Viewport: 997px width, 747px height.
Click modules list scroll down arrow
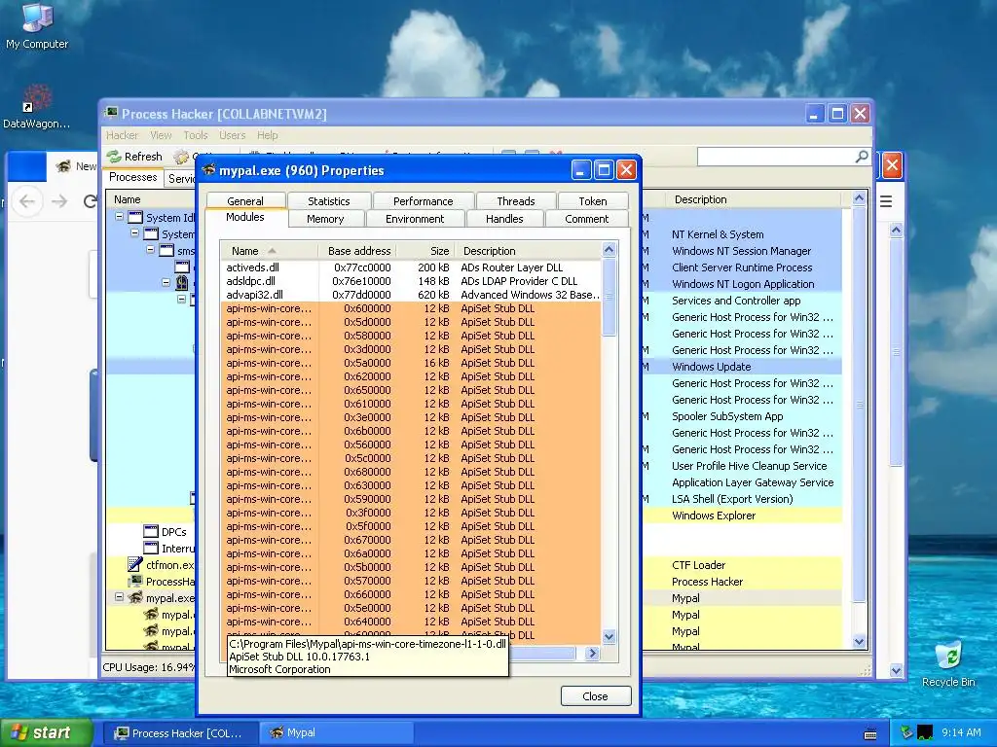[609, 636]
